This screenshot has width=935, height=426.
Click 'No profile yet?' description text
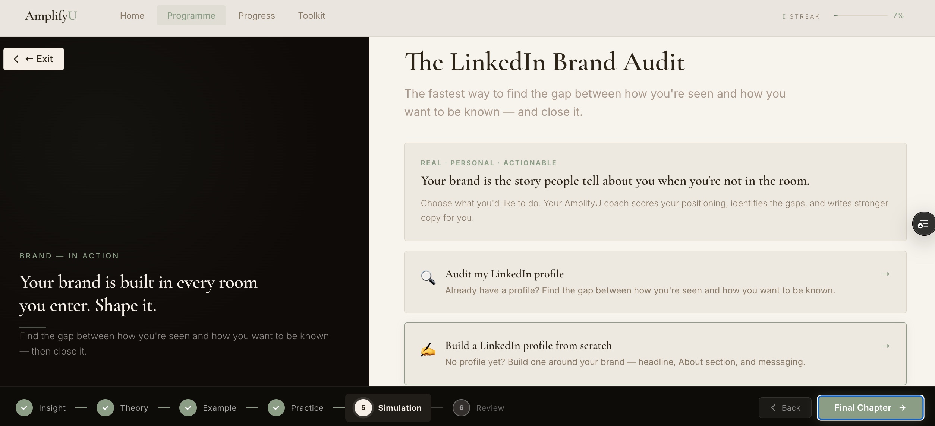click(625, 362)
